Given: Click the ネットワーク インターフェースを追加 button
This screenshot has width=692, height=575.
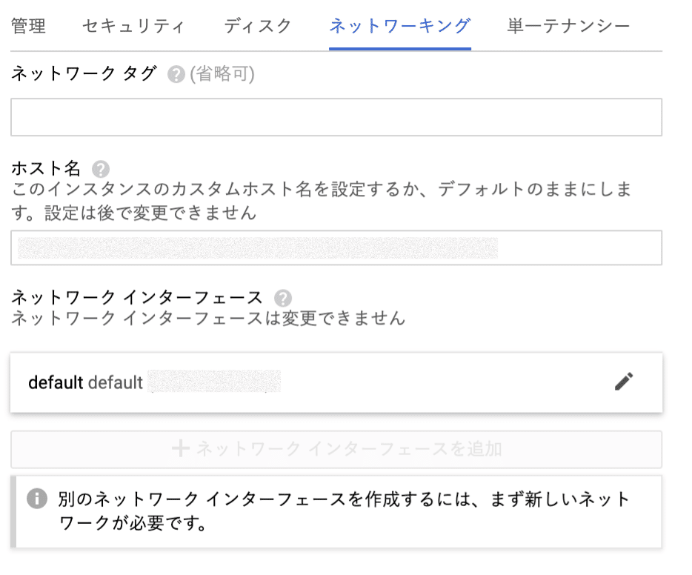Looking at the screenshot, I should click(336, 449).
